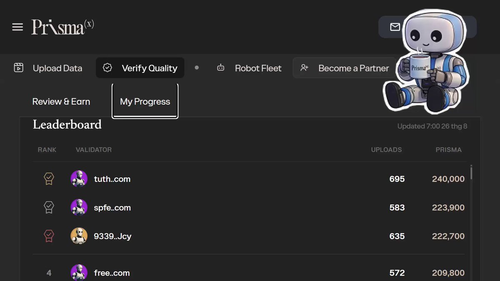Click the Verify Quality badge icon
Viewport: 500px width, 281px height.
pyautogui.click(x=107, y=68)
